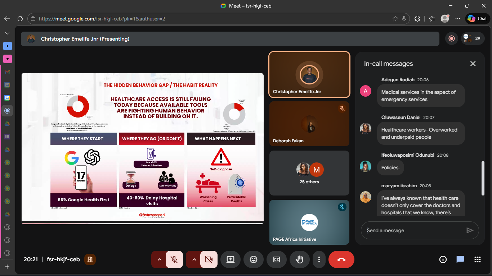This screenshot has width=492, height=276.
Task: Switch to the purple Google Forms tab
Action: 7,137
